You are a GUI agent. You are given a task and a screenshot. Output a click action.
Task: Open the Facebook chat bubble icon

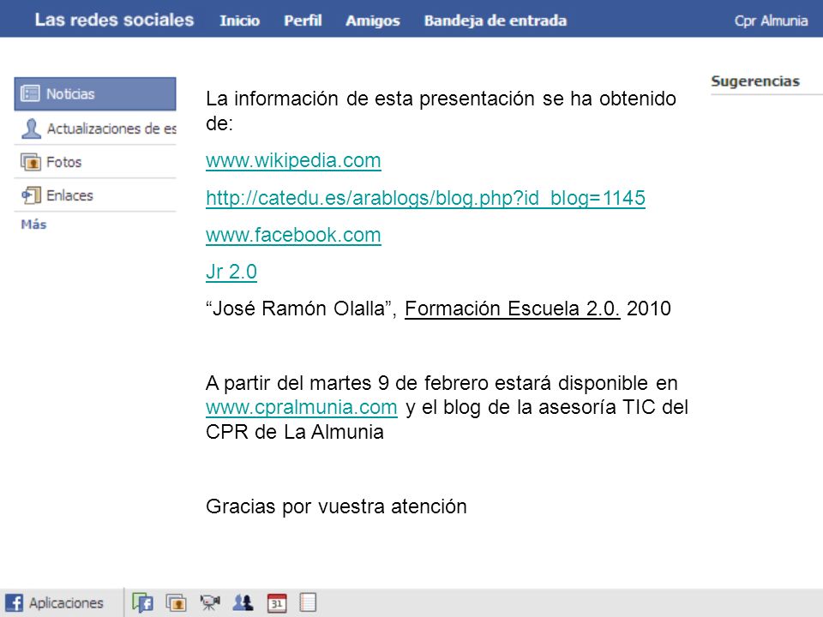pos(142,602)
